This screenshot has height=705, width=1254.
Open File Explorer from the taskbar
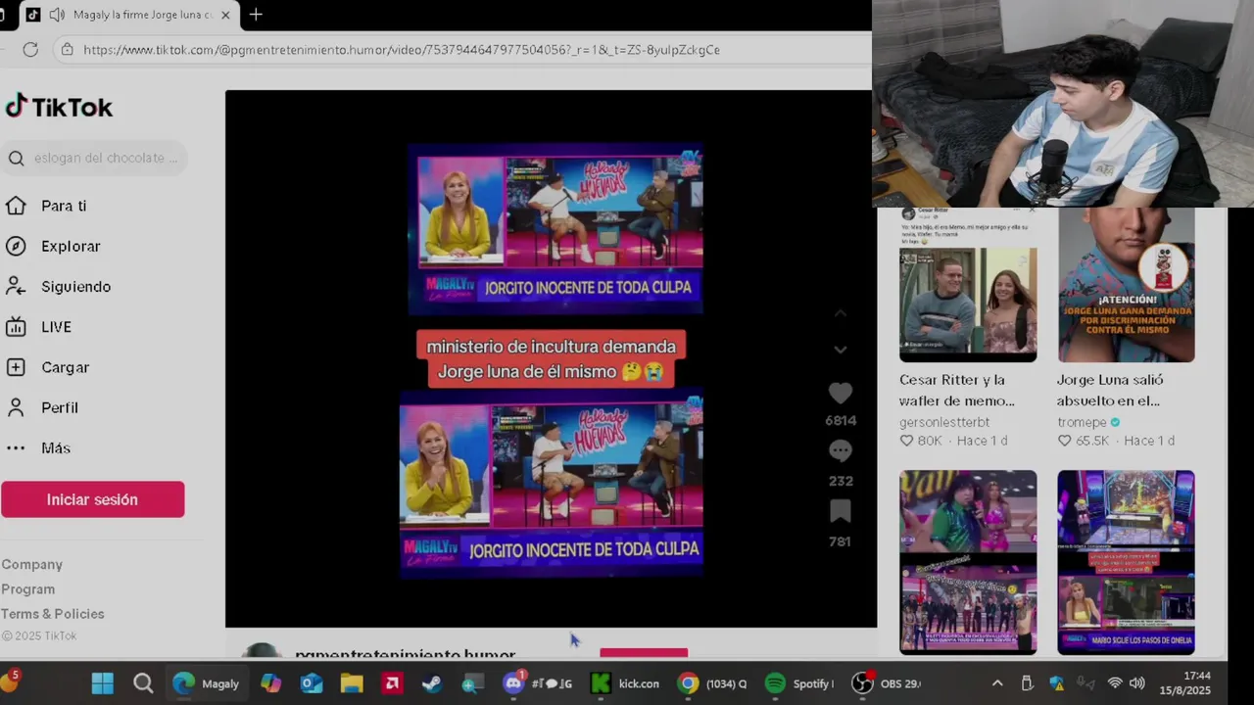point(352,683)
